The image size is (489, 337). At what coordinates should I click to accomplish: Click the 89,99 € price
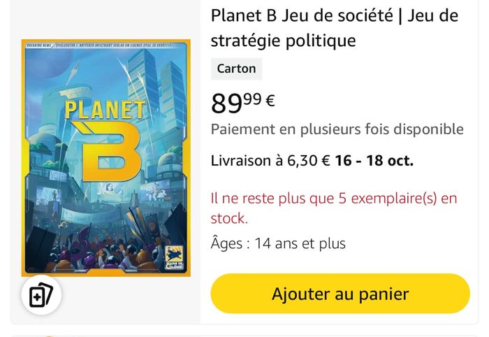[242, 102]
